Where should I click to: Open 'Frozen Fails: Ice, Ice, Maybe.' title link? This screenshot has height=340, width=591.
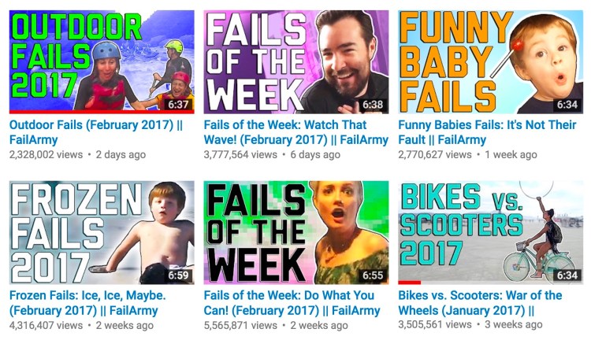coord(87,303)
